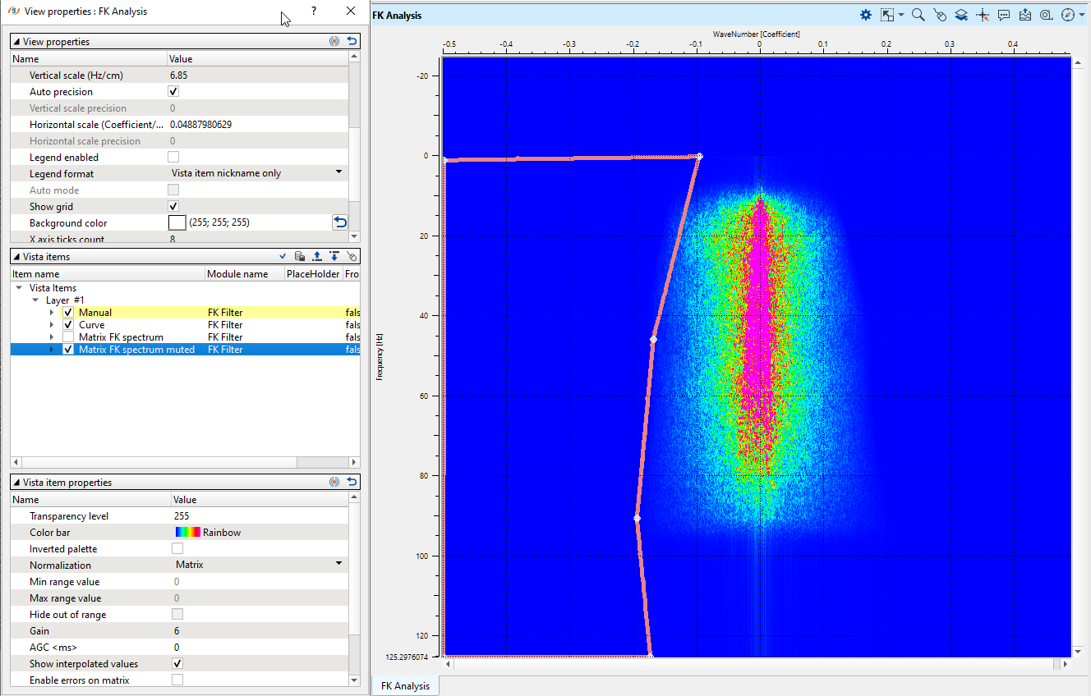Open FK Analysis settings gear

pos(865,15)
